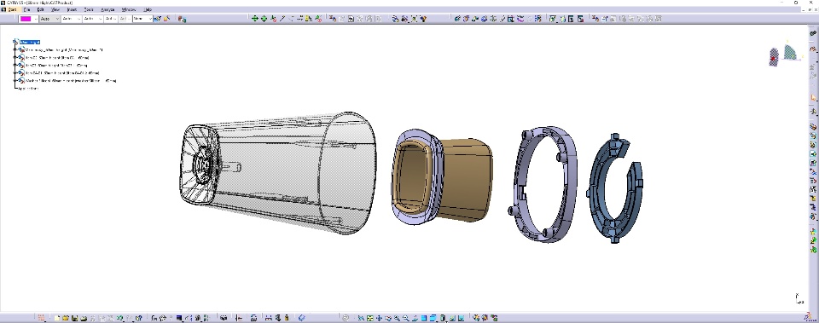Select the root product in the specification tree
Viewport: 819px width, 323px height.
click(30, 42)
